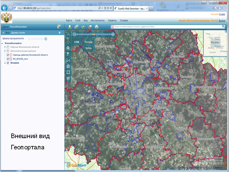This screenshot has height=172, width=229.
Task: Click the print map toolbar icon
Action: click(97, 27)
